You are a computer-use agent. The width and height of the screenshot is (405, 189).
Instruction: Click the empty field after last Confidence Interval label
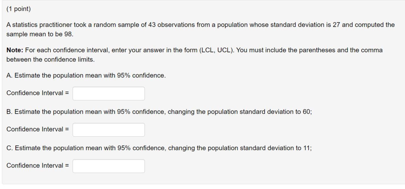(109, 165)
